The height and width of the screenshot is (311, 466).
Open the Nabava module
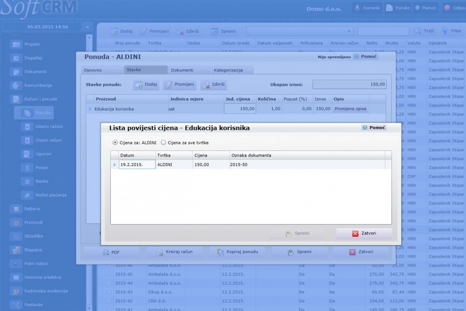coord(26,209)
